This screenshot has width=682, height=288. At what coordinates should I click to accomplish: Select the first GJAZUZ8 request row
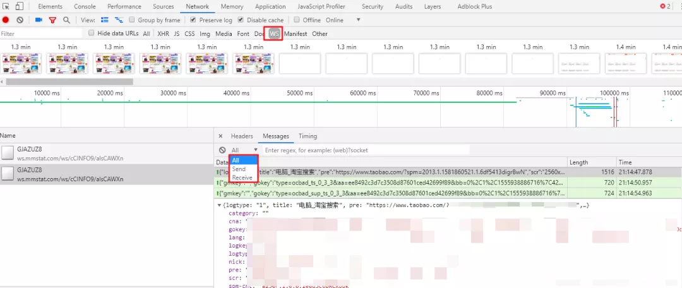pos(107,153)
